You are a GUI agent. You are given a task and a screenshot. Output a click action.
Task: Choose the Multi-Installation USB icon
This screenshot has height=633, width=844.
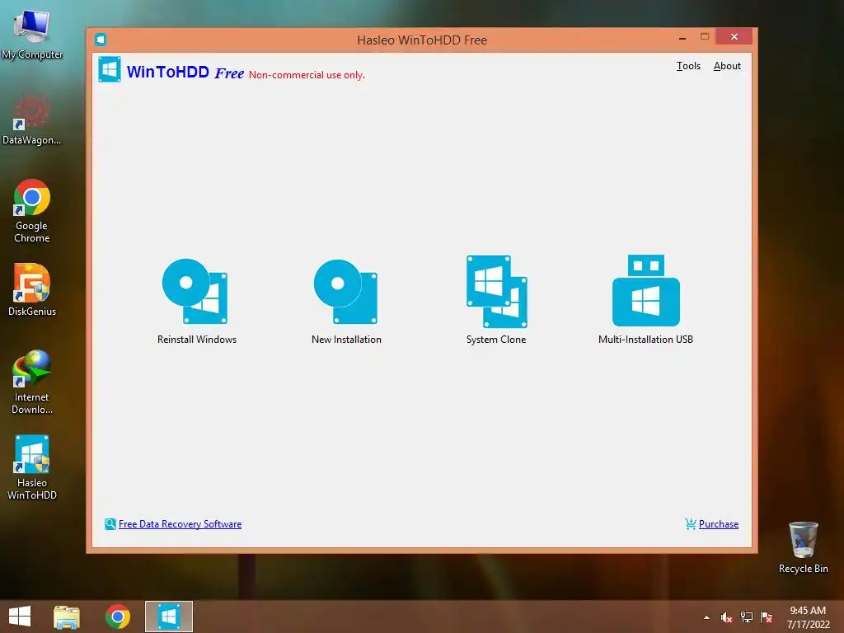tap(646, 291)
